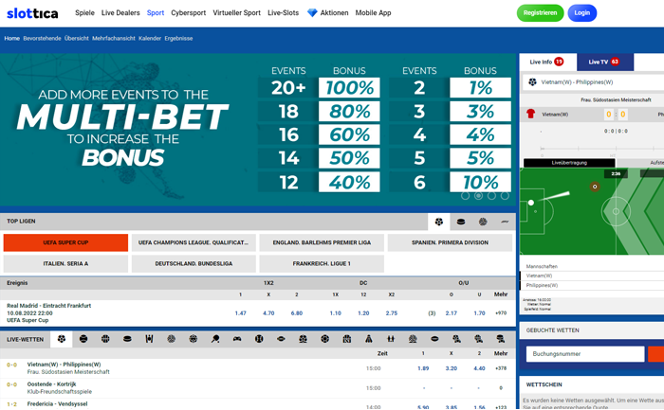Screen dimensions: 664x410
Task: Select Deutschland Bundesliga
Action: point(194,264)
